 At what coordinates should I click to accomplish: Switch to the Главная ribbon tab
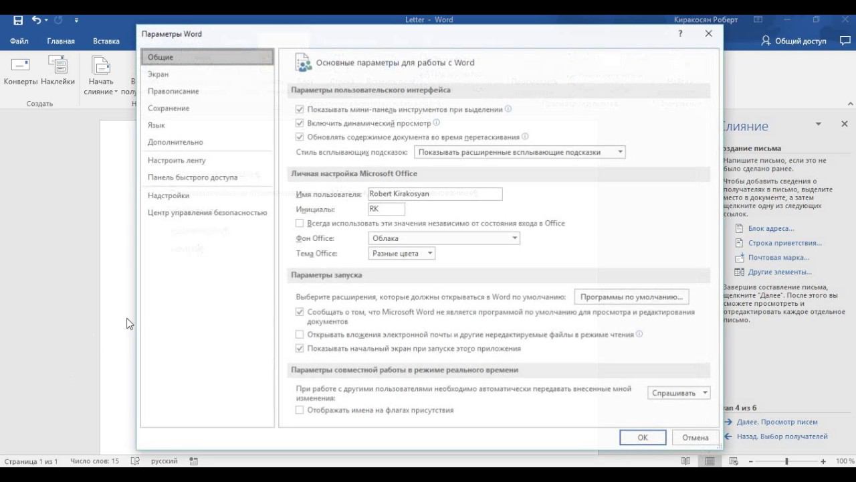coord(61,42)
